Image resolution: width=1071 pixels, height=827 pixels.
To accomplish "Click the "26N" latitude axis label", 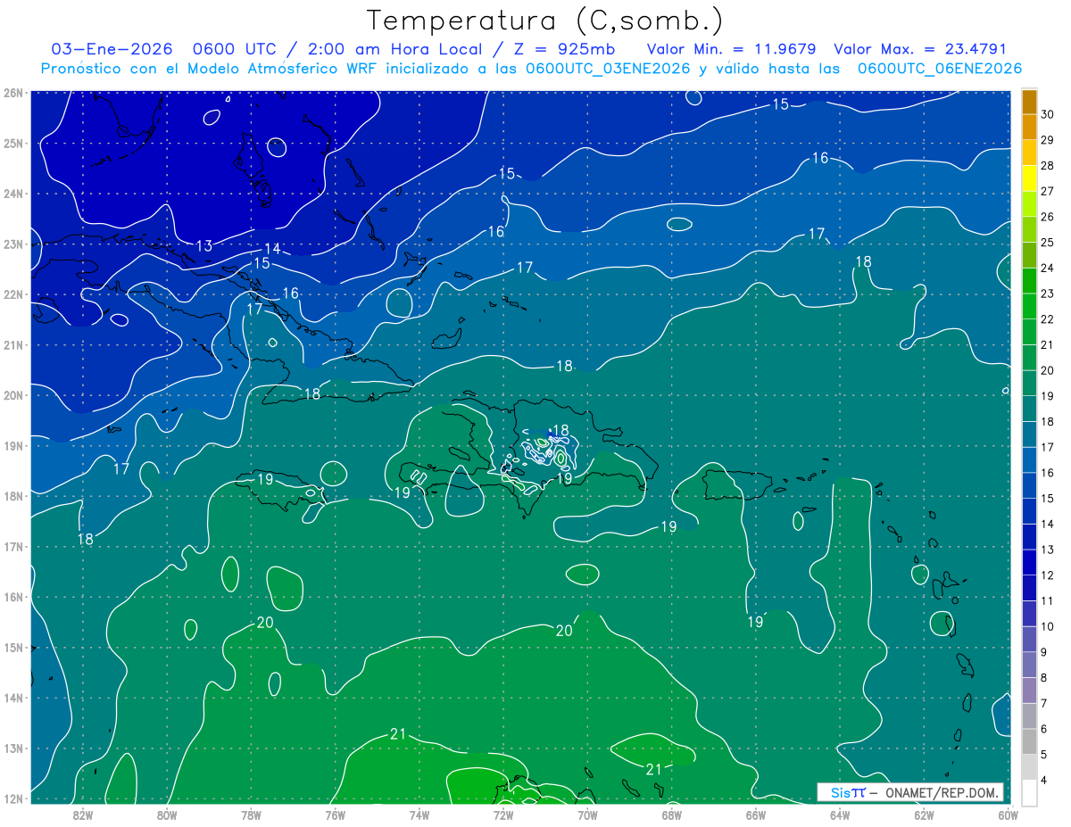I will [x=12, y=93].
